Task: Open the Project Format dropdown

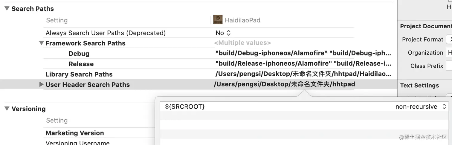Action: coord(449,39)
